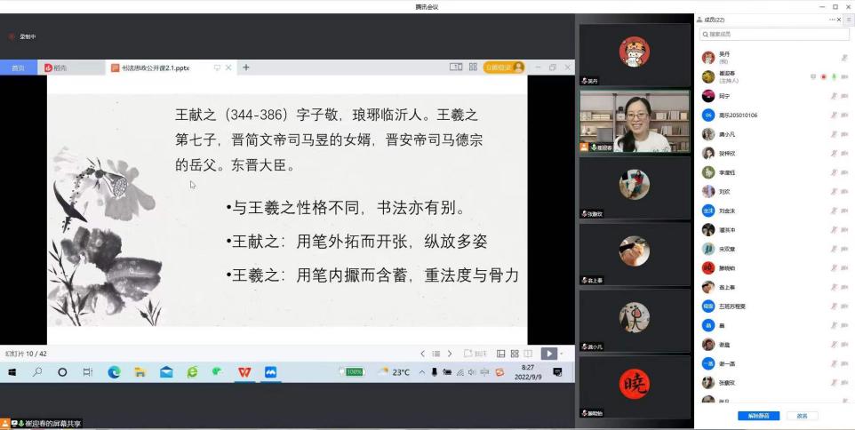Viewport: 855px width, 430px height.
Task: Switch to slide sorter grid view
Action: point(515,354)
